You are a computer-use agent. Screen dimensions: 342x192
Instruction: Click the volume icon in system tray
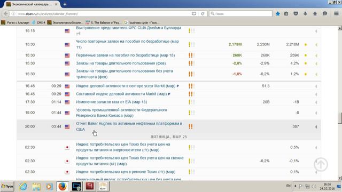[314, 186]
